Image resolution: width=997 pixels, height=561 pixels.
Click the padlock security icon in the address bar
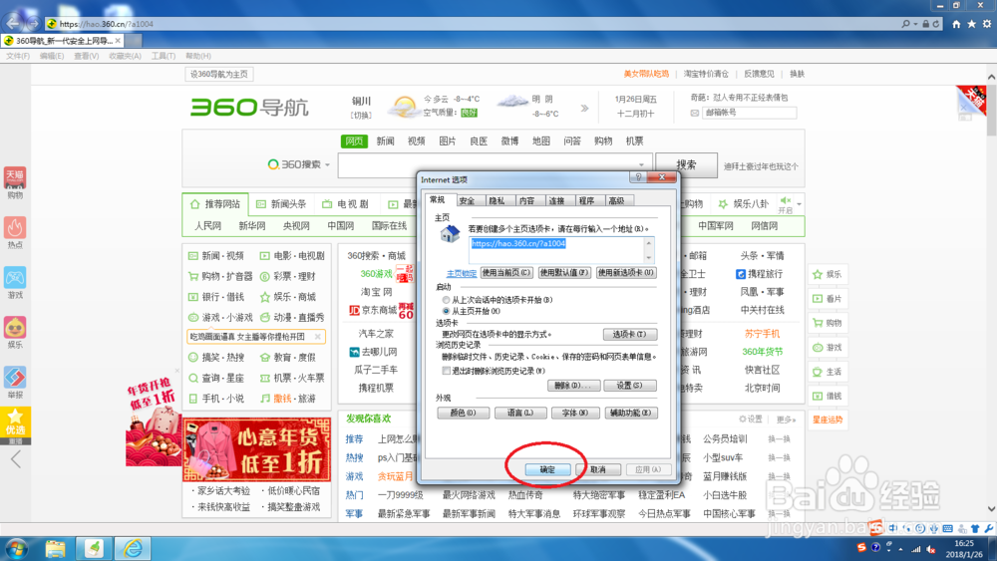(x=926, y=24)
